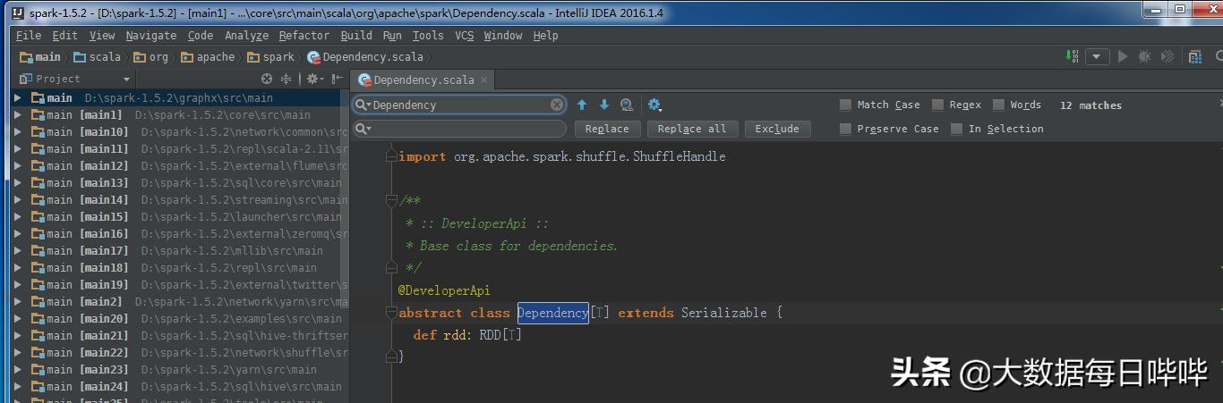This screenshot has width=1223, height=403.
Task: Click the spark breadcrumb segment
Action: click(x=271, y=57)
